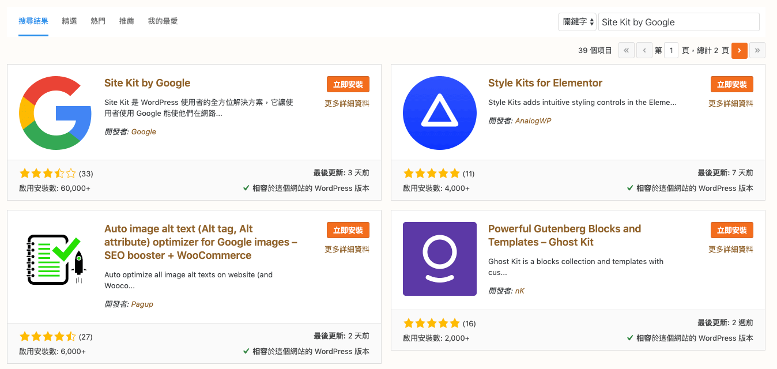Click the 39 個項目 item count text
Screen dimensions: 777x369
pyautogui.click(x=595, y=51)
